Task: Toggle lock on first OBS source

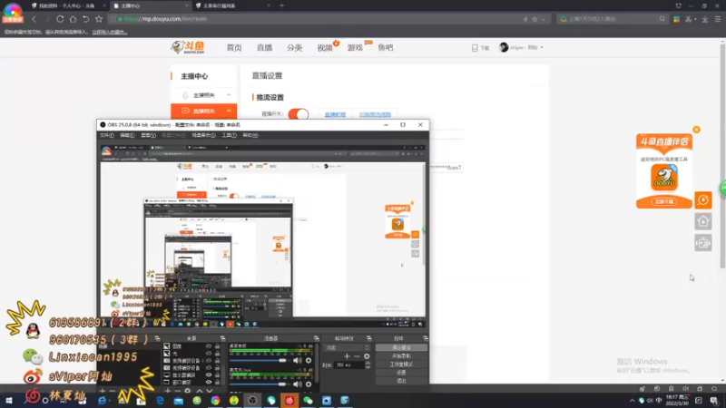Action: coord(217,346)
